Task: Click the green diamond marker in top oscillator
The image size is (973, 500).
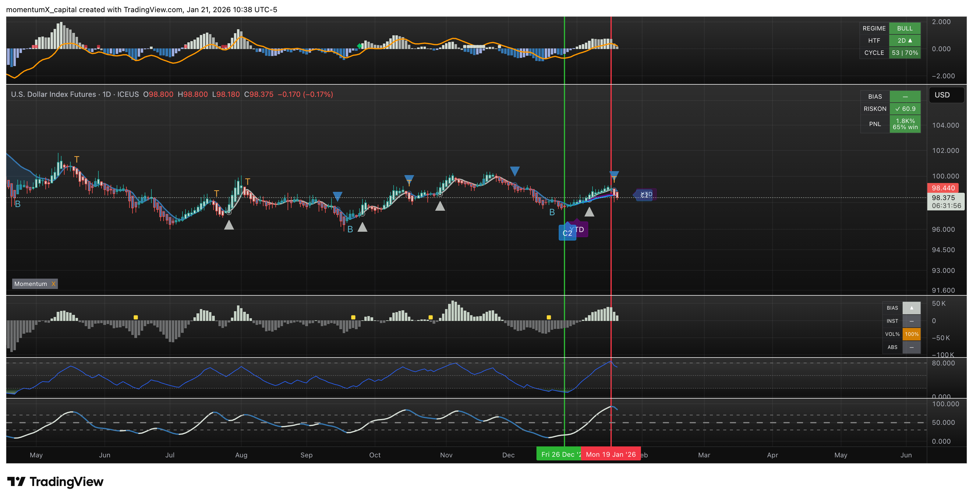Action: pos(359,46)
